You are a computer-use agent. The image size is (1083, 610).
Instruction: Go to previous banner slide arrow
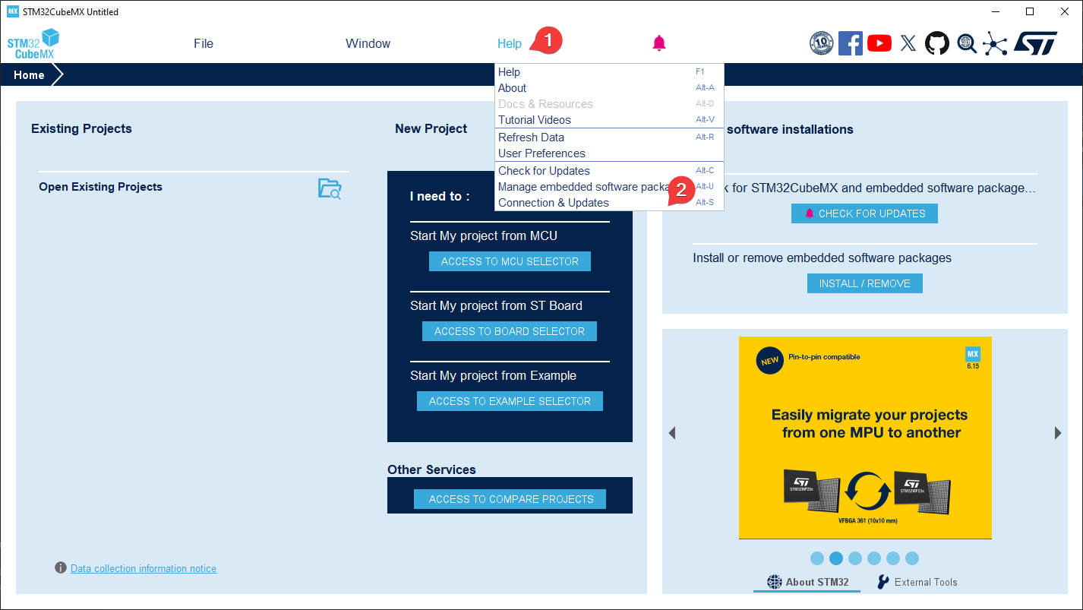point(671,433)
